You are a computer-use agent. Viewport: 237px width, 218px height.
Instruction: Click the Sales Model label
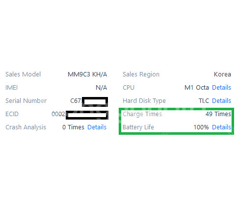click(23, 74)
